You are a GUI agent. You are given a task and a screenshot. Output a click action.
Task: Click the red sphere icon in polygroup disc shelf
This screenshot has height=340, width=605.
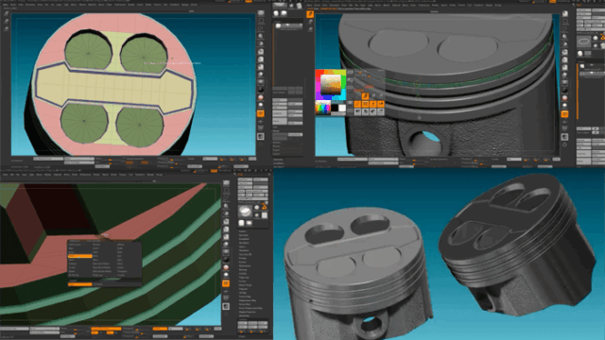point(261,97)
